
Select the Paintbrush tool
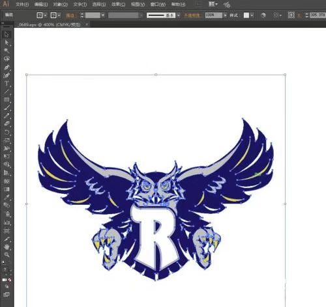(x=7, y=107)
